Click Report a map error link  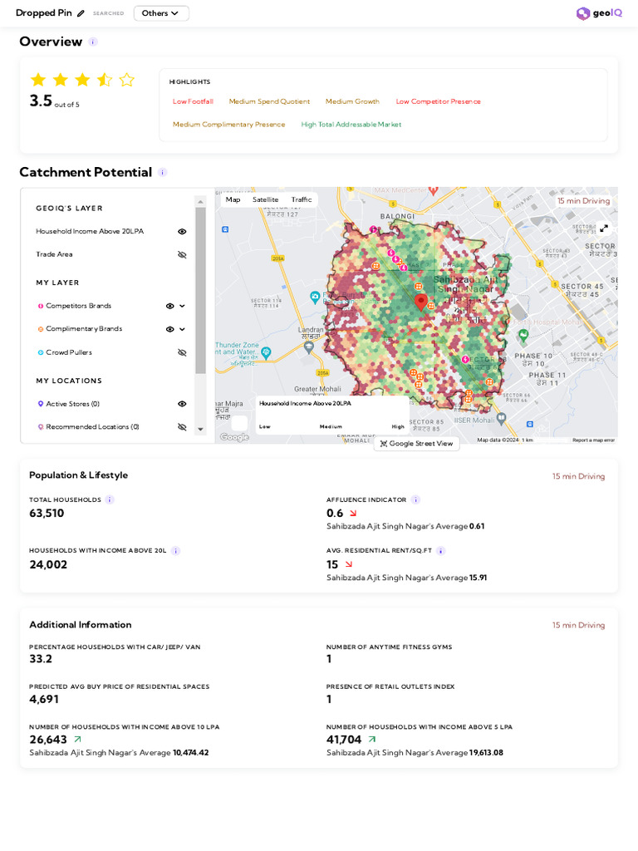[593, 440]
